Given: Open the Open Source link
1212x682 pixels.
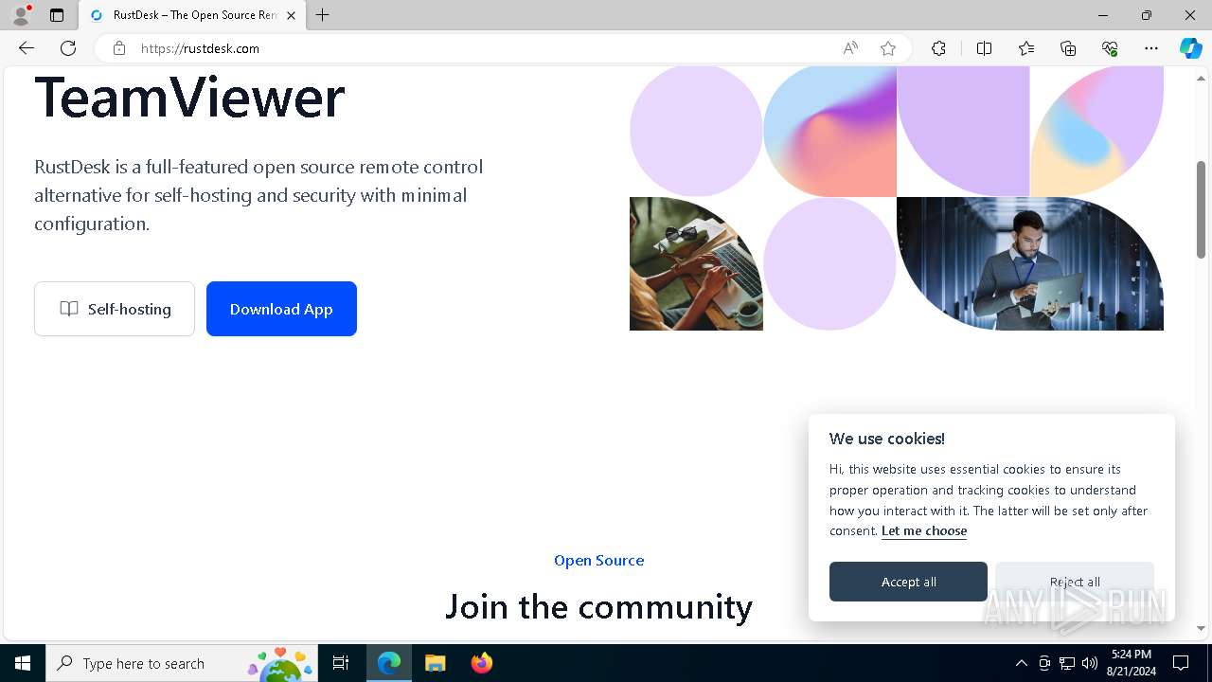Looking at the screenshot, I should coord(598,561).
